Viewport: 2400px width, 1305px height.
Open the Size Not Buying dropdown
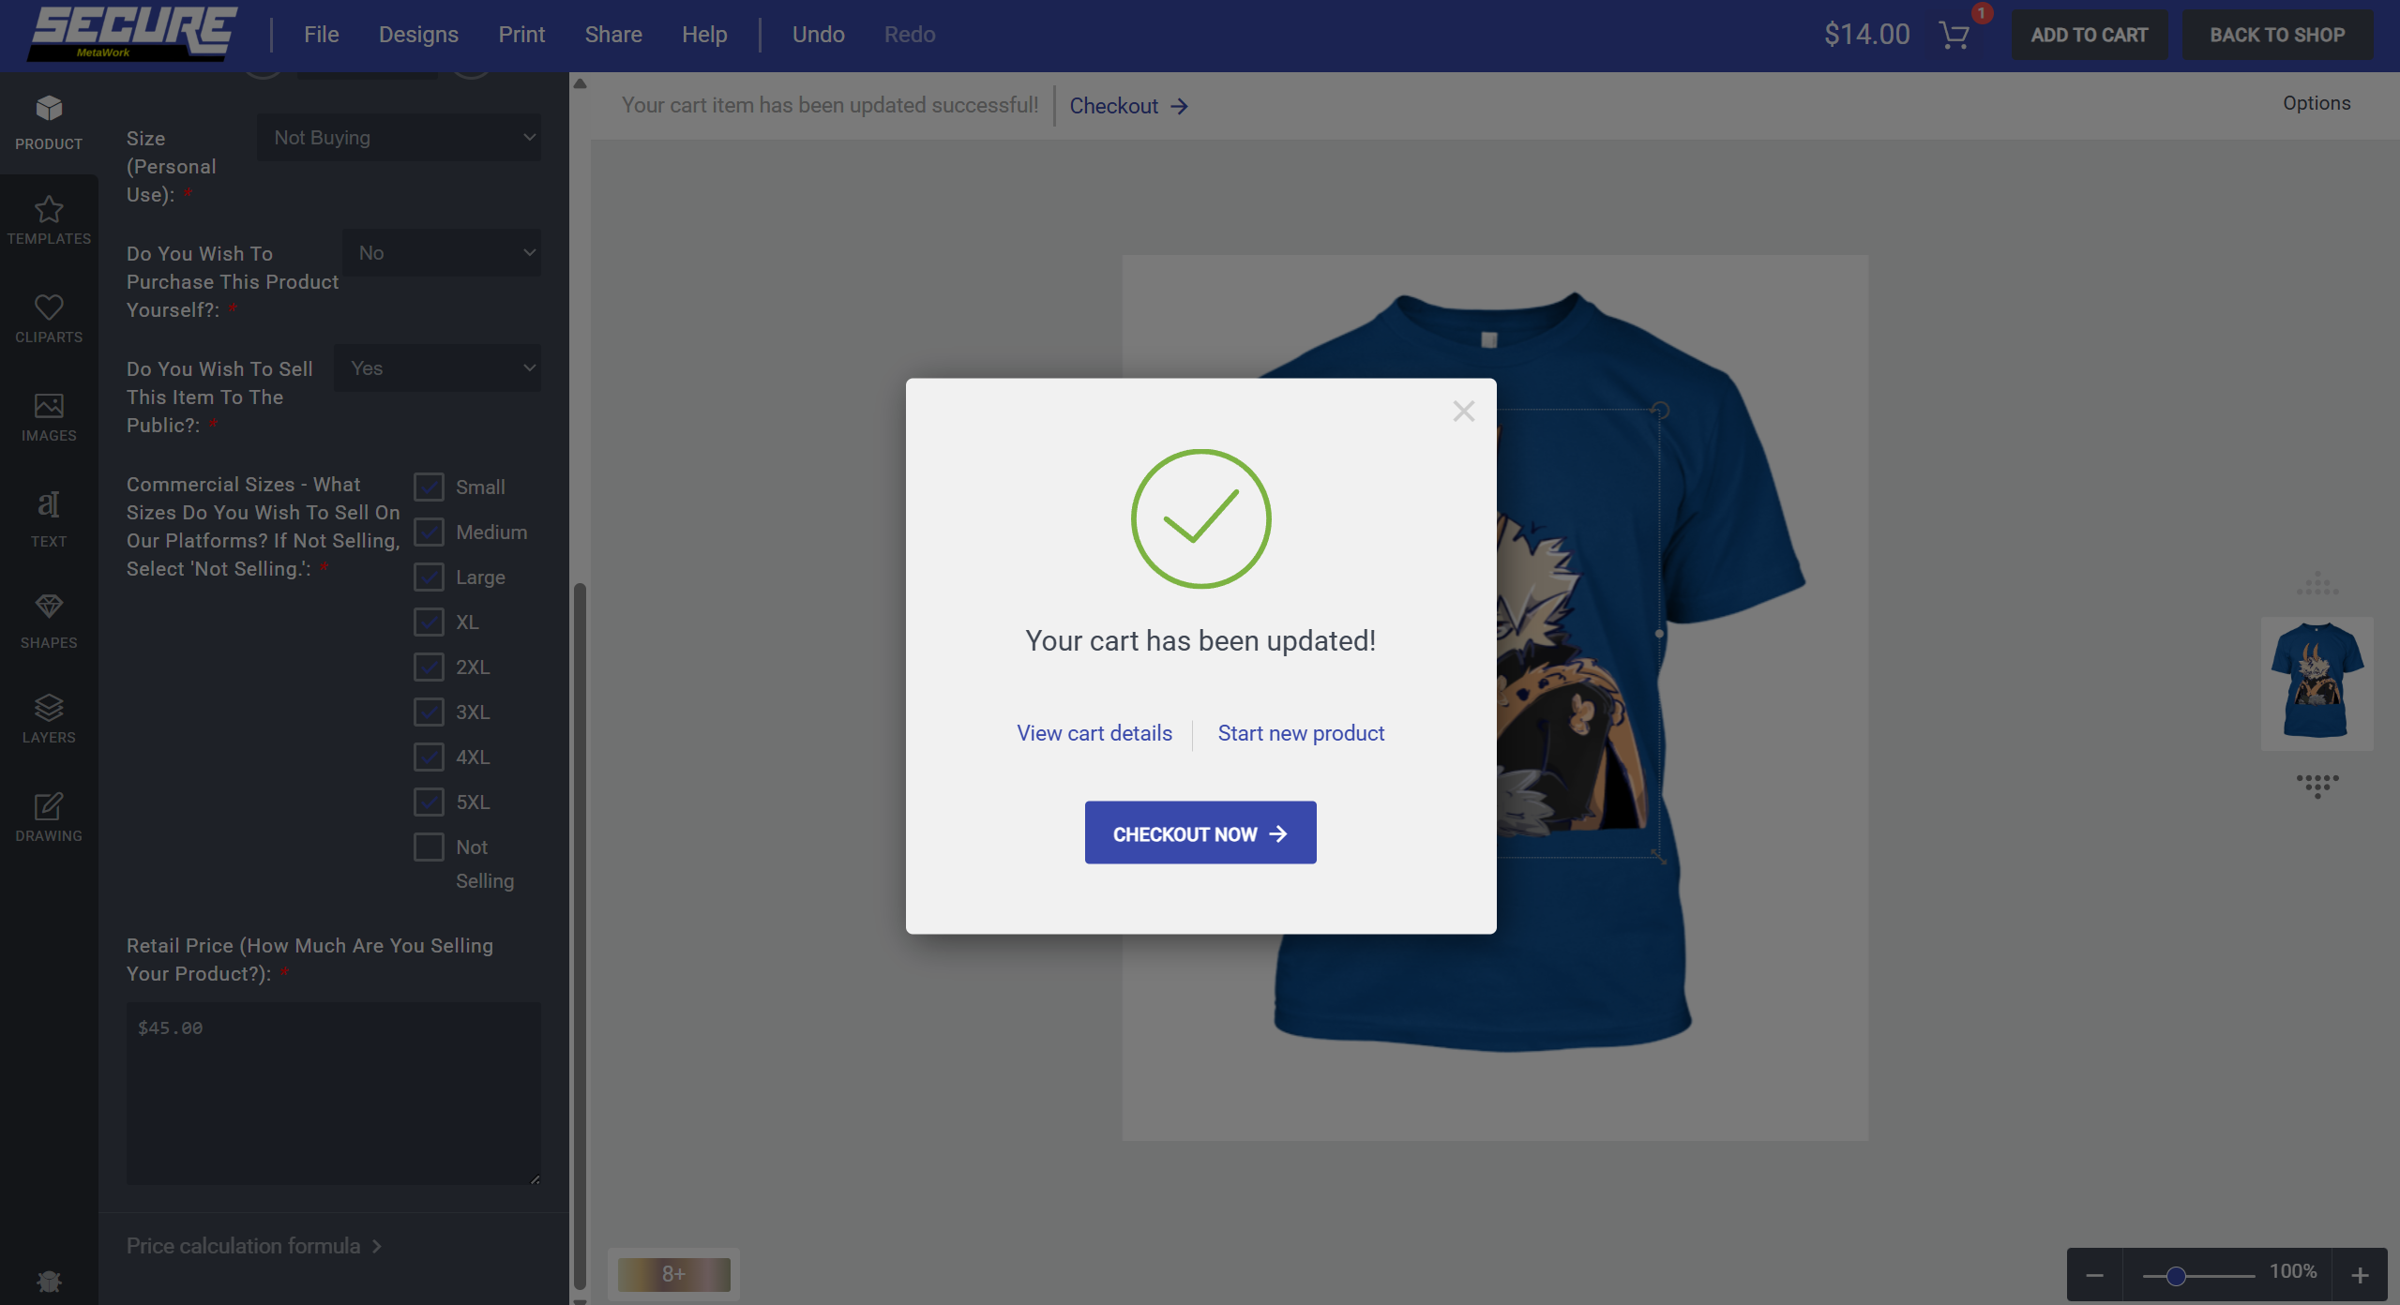click(399, 138)
